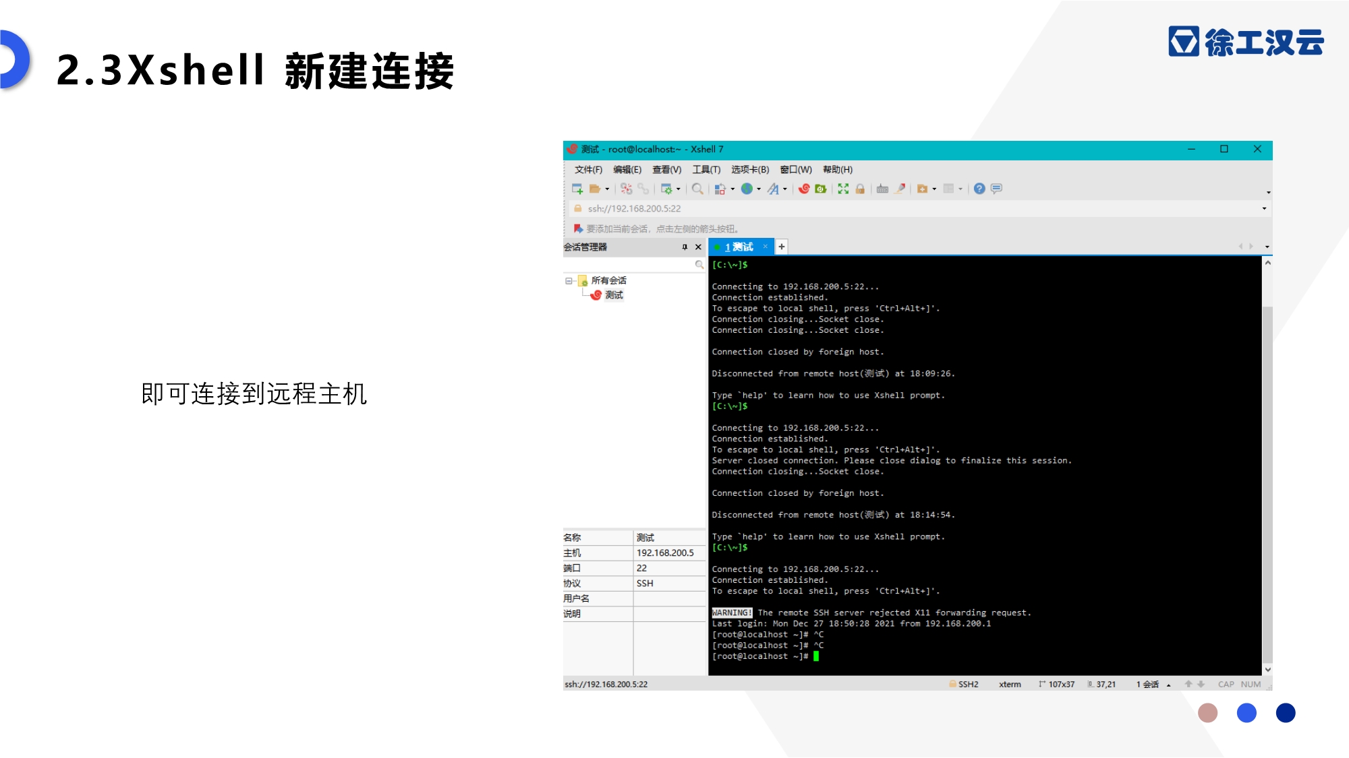Click the New Session toolbar icon
Screen dimensions: 1349x758
click(577, 189)
